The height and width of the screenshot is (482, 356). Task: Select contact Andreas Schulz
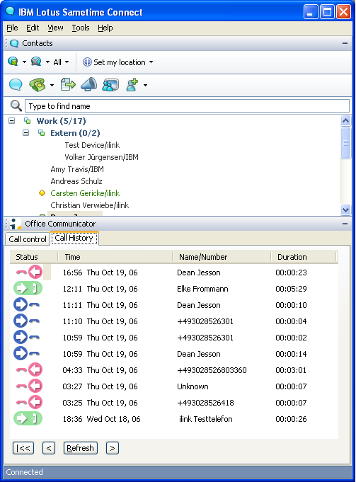click(x=76, y=181)
